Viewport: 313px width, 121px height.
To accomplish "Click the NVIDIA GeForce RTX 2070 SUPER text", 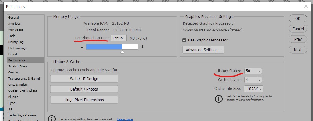I will pos(213,30).
